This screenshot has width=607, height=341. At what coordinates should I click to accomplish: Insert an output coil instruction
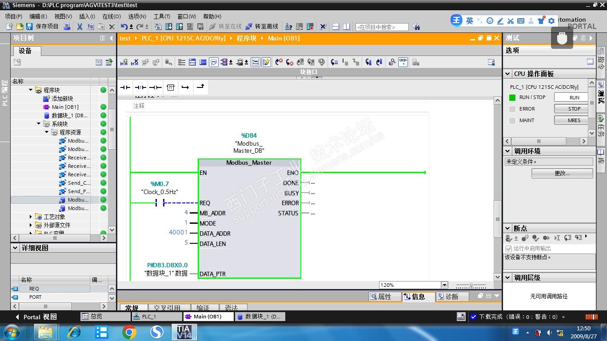point(156,87)
